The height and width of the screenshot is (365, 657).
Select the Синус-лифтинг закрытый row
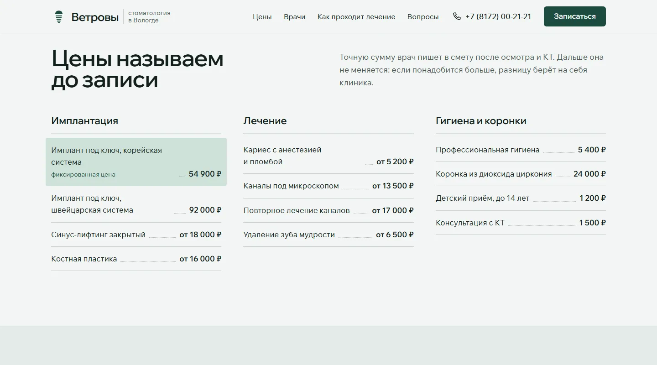[136, 235]
